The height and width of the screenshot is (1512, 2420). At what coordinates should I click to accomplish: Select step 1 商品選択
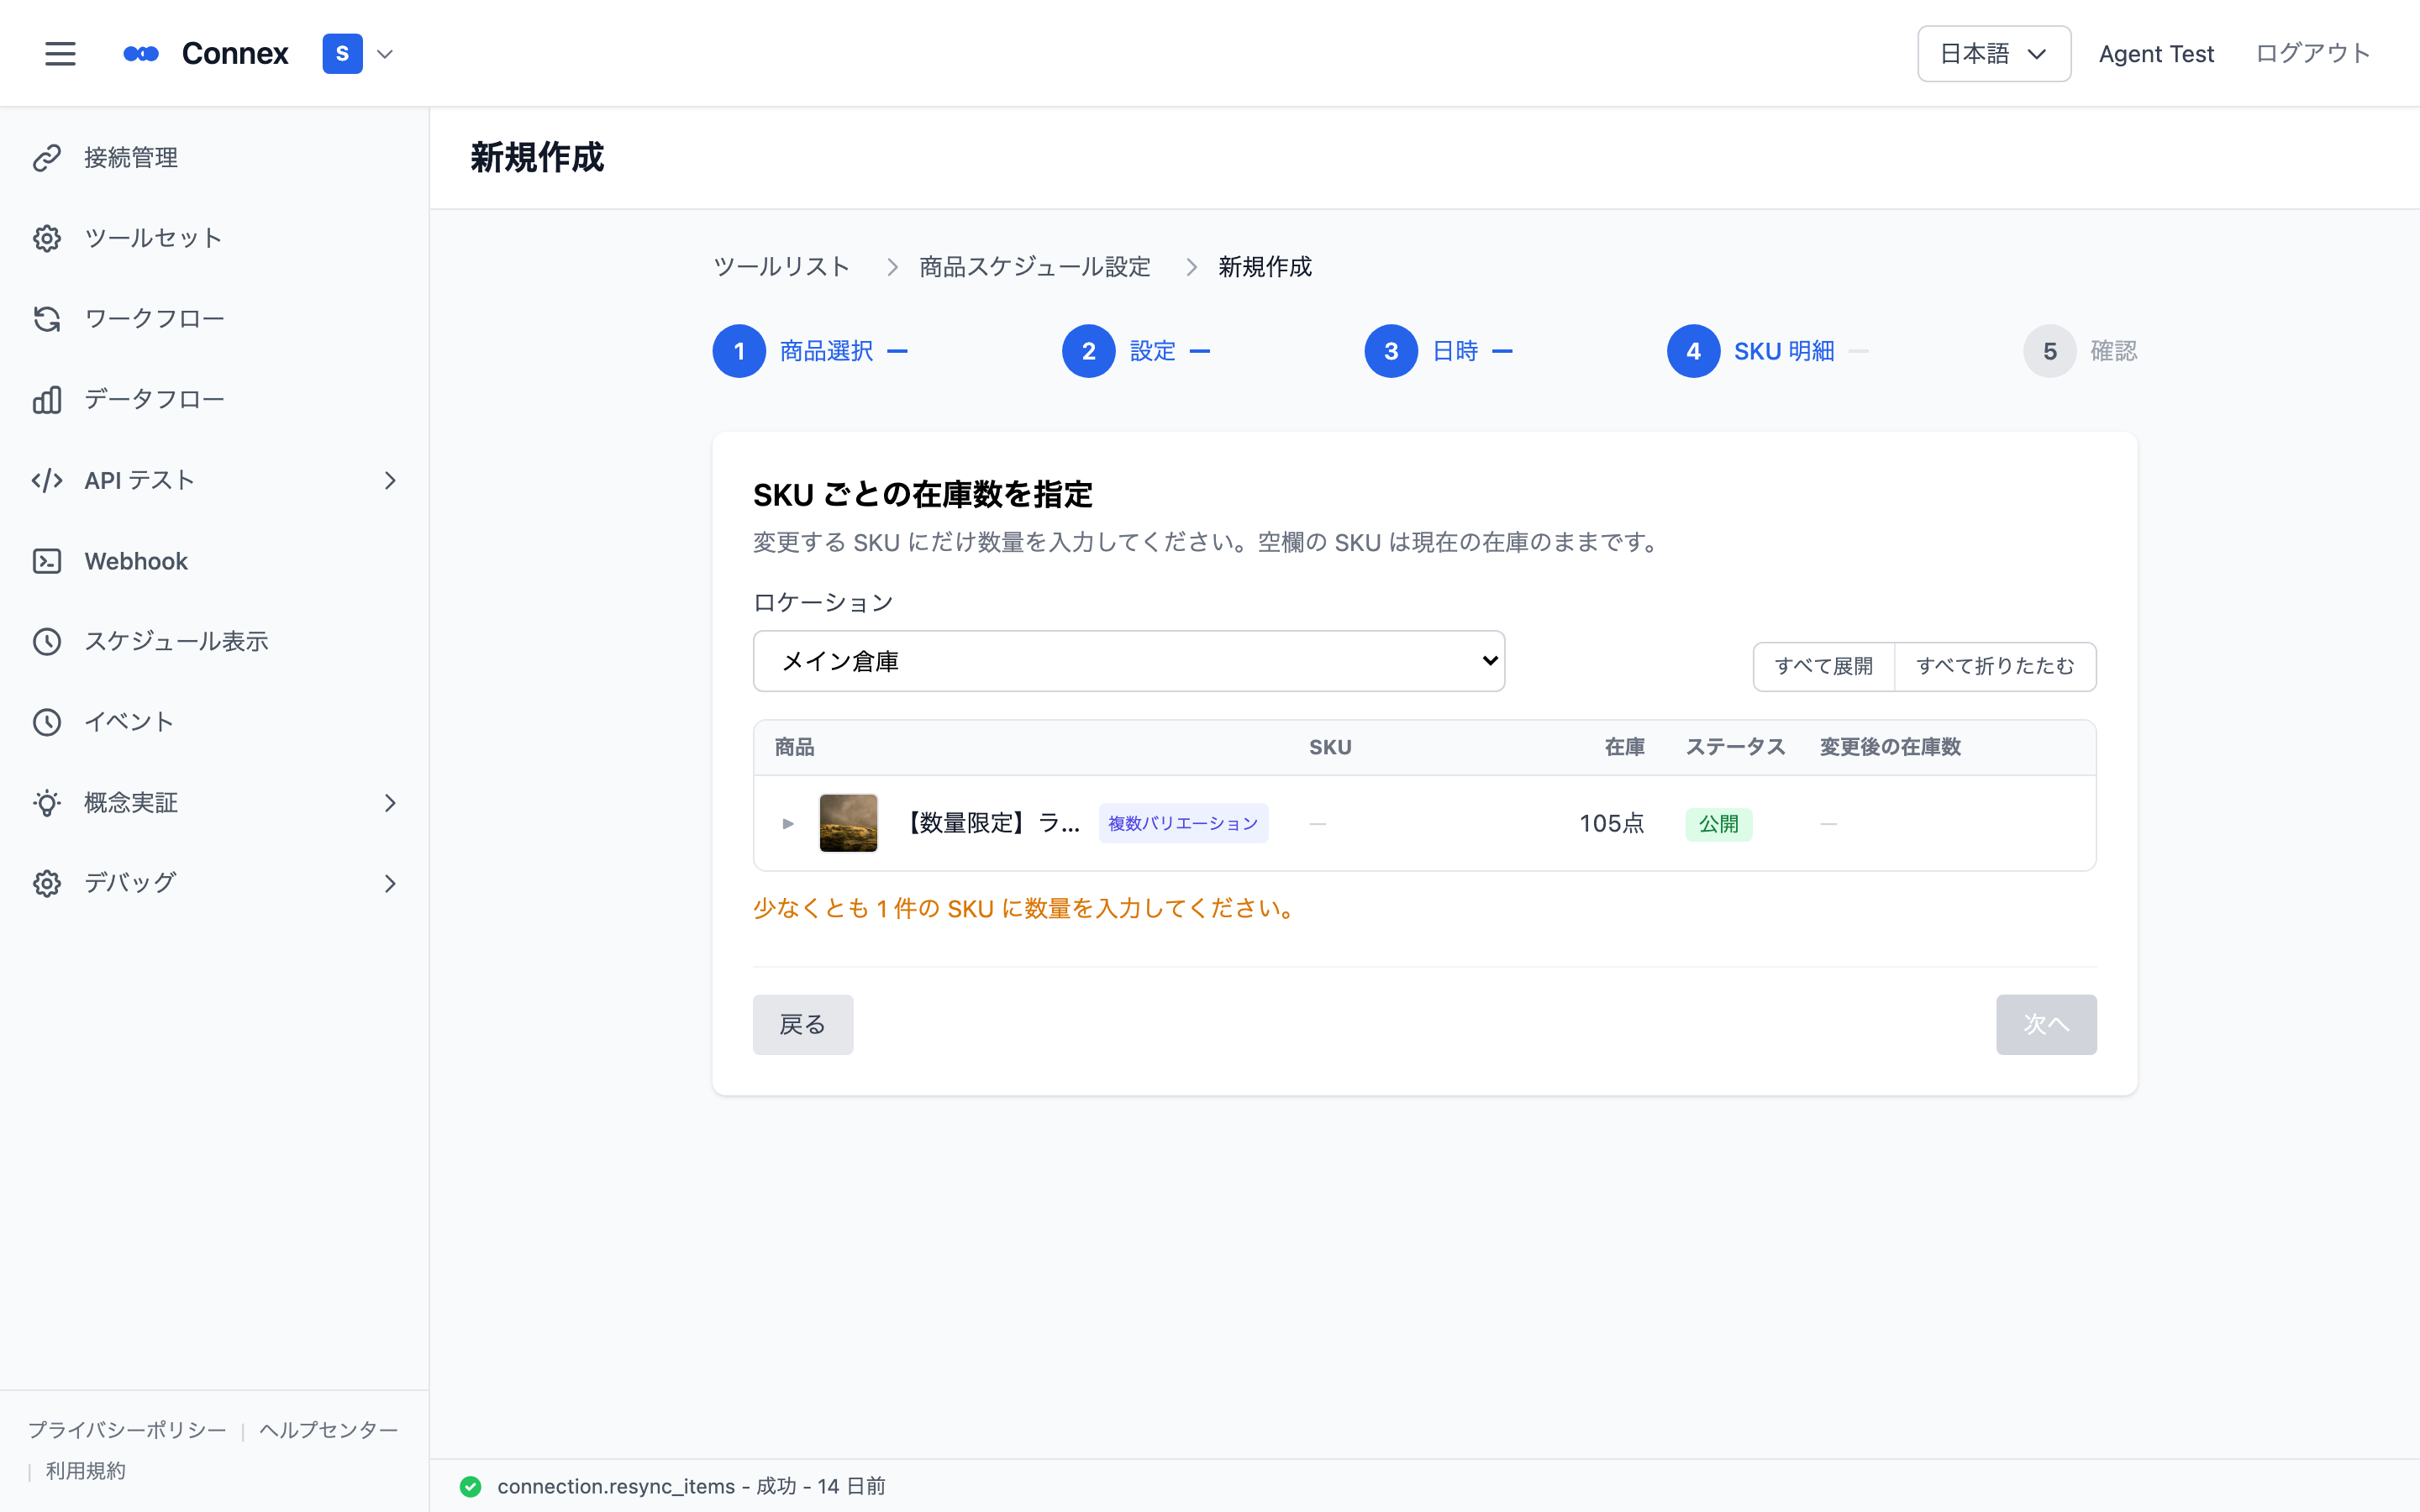pos(792,351)
